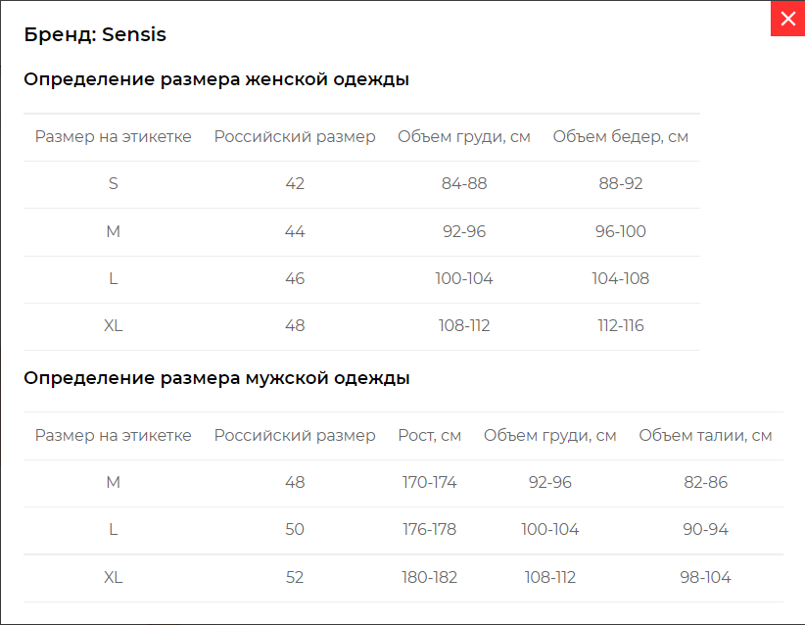805x625 pixels.
Task: Click women's 'Размер на этикетке' column header
Action: point(113,136)
